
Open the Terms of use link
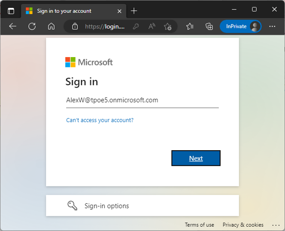click(x=199, y=225)
